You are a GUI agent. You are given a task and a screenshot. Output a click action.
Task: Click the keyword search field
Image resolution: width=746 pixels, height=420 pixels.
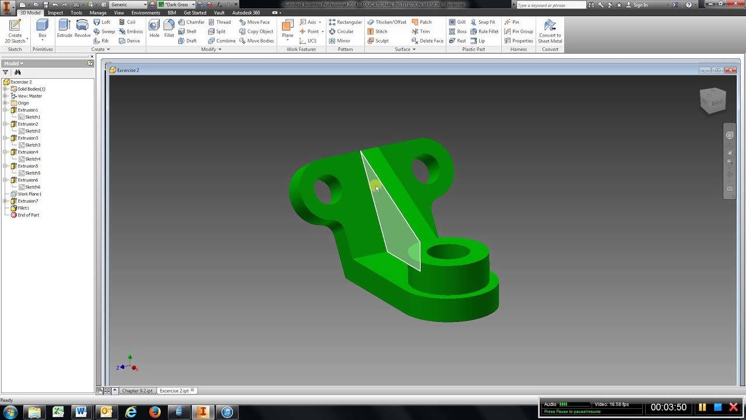[x=551, y=5]
